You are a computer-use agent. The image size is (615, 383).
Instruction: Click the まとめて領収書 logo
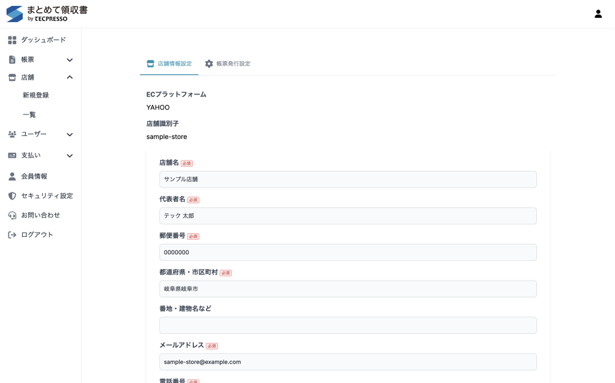(47, 14)
